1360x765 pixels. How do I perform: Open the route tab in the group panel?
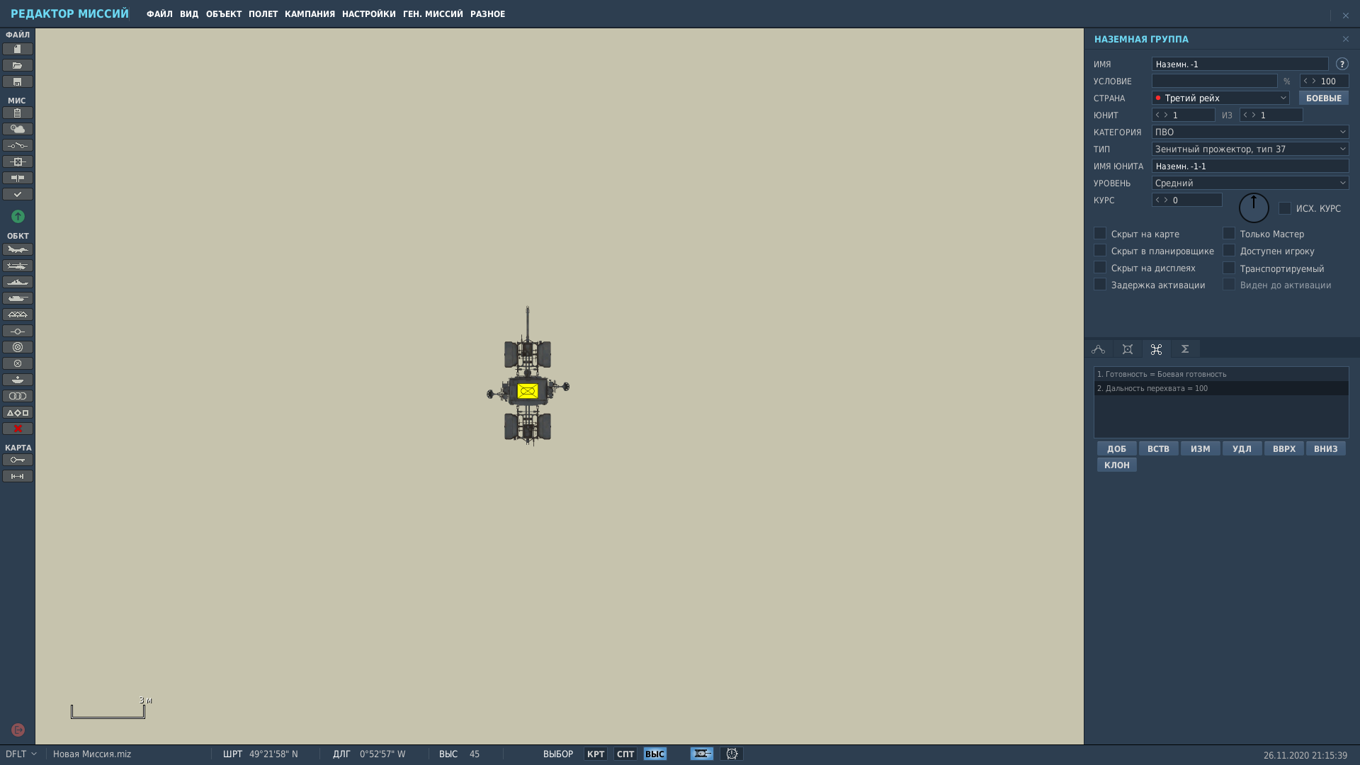[x=1099, y=349]
